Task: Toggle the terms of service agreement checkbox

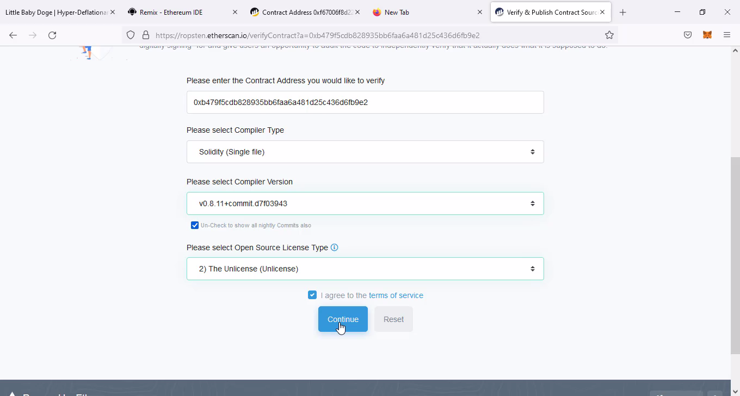Action: click(312, 295)
